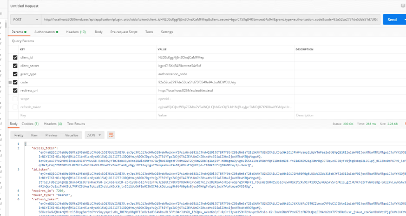The height and width of the screenshot is (216, 406).
Task: Toggle the wrap lines icon
Action: (x=111, y=135)
